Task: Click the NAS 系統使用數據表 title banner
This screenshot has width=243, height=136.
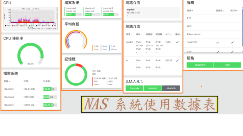Action: [x=150, y=104]
